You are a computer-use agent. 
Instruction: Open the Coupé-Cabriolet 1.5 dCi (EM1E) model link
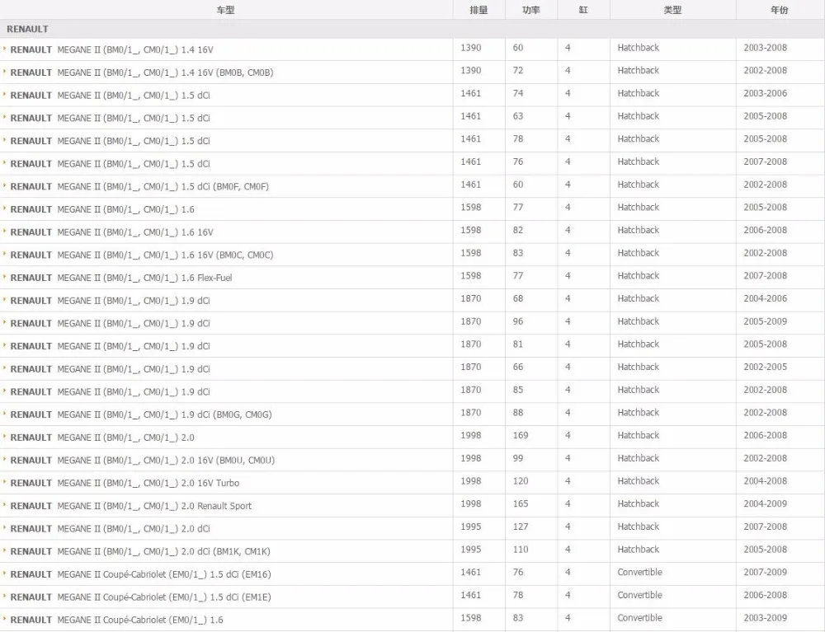140,597
